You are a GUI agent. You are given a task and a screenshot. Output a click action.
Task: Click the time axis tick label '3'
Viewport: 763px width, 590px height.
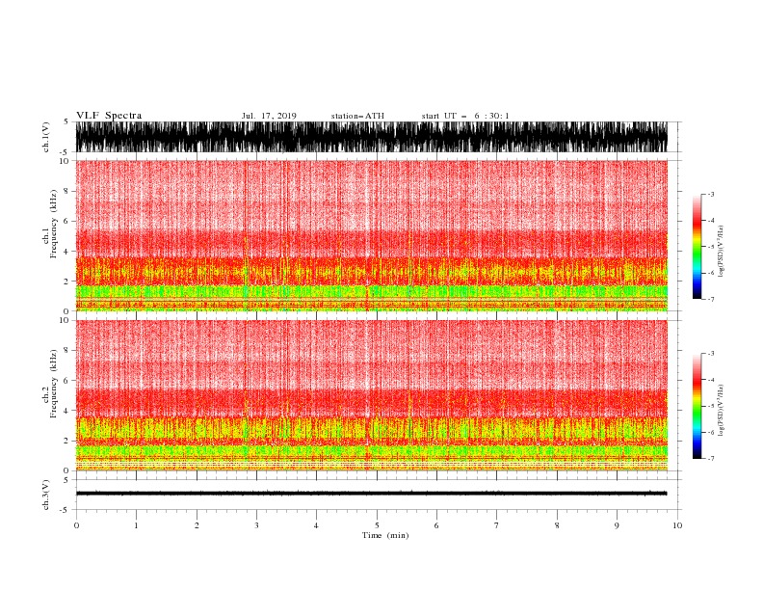[256, 525]
